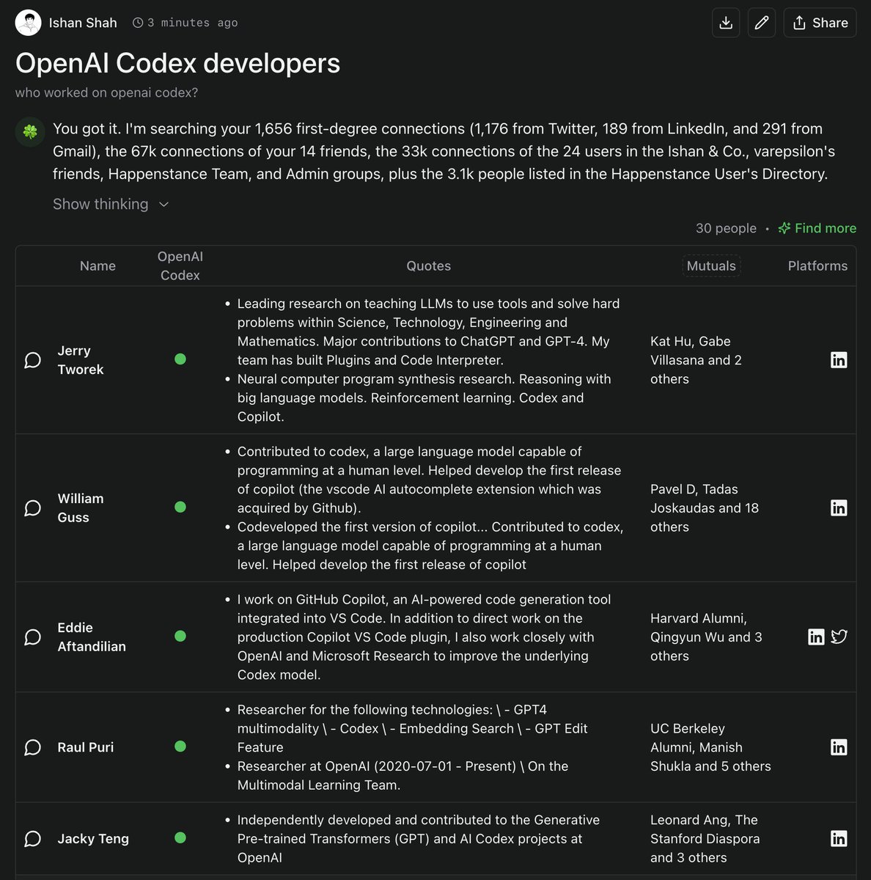Select the name William Guss
This screenshot has width=871, height=880.
[x=81, y=508]
